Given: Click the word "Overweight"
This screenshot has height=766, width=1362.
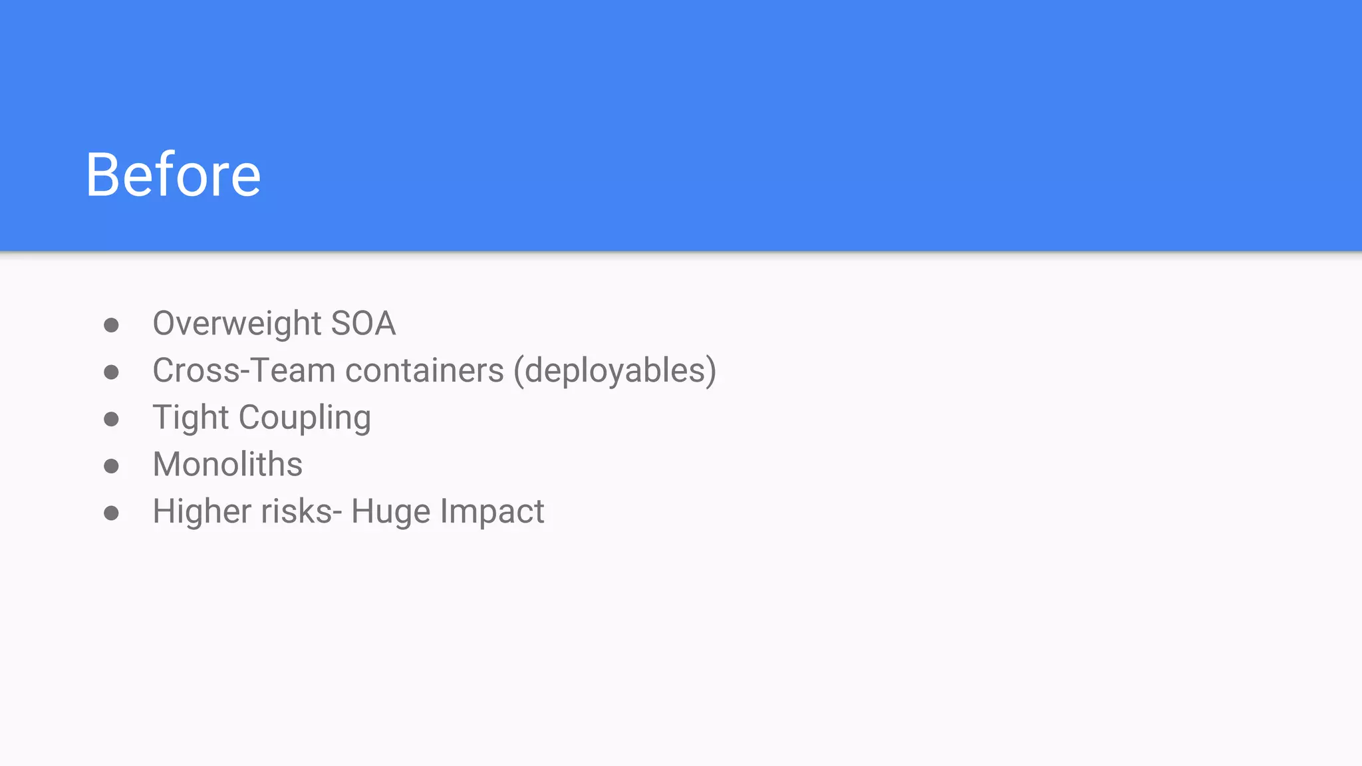Looking at the screenshot, I should [x=237, y=324].
